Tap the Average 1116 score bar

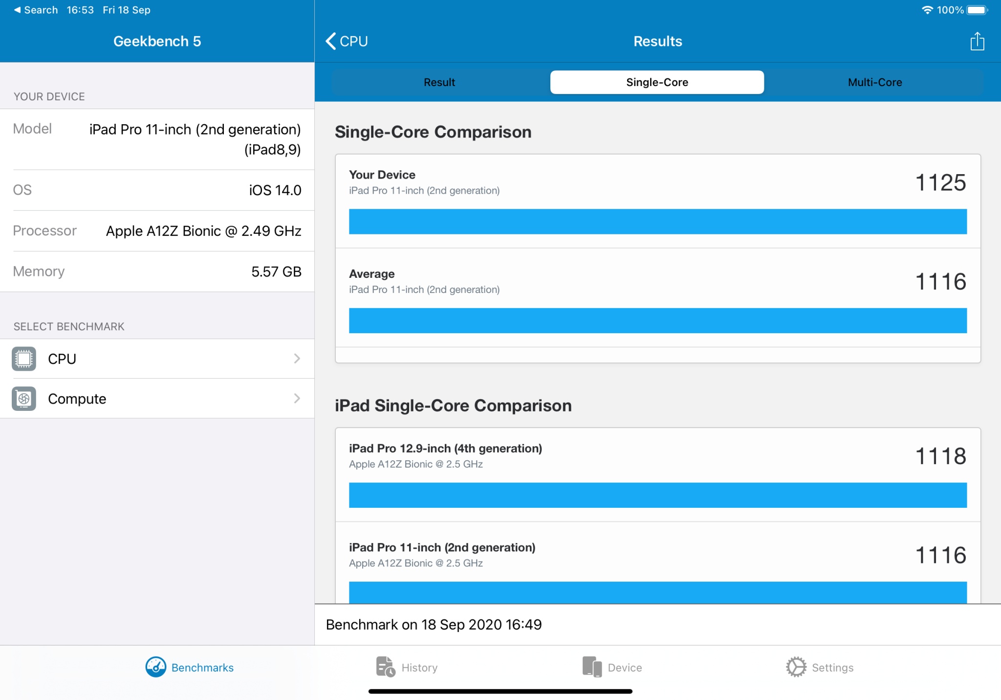click(658, 320)
